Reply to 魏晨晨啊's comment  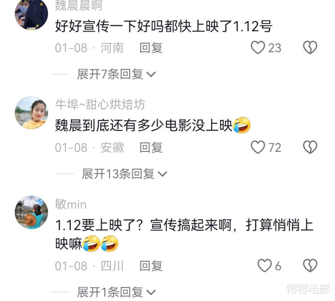151,48
